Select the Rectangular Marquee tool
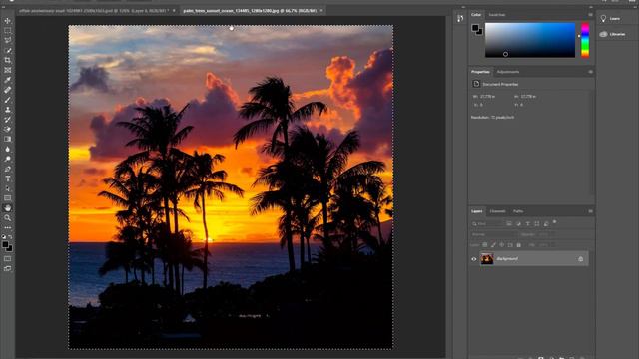Image resolution: width=639 pixels, height=359 pixels. (x=8, y=31)
